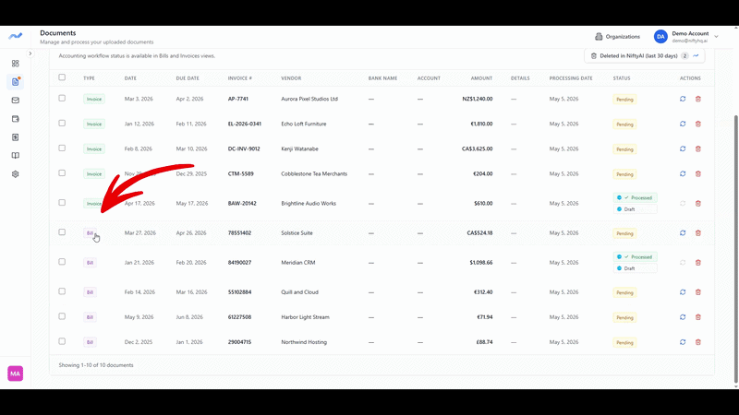739x415 pixels.
Task: Check the Solstice Suite row checkbox
Action: 62,232
